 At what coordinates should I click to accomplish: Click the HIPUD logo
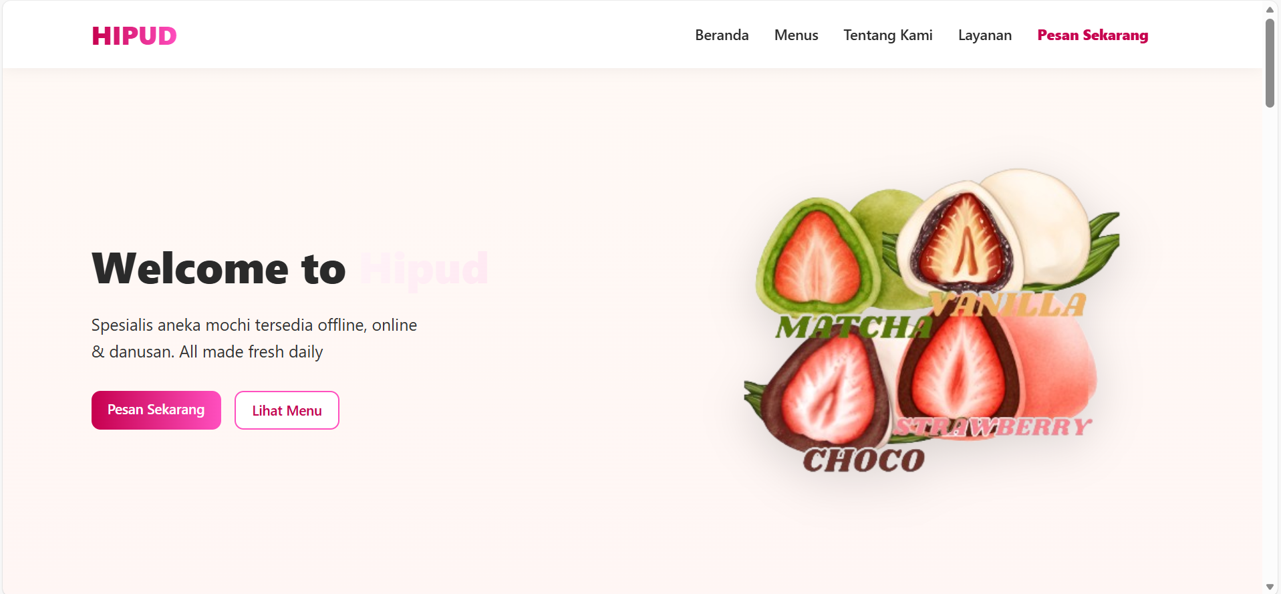coord(134,35)
